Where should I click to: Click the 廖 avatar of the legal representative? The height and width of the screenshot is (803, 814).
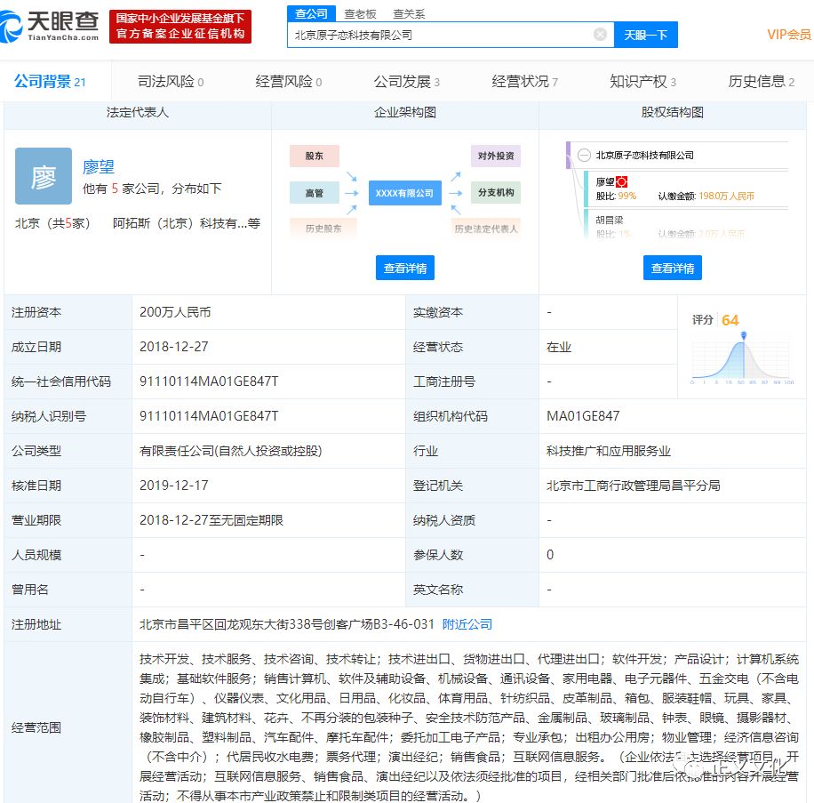[x=44, y=176]
